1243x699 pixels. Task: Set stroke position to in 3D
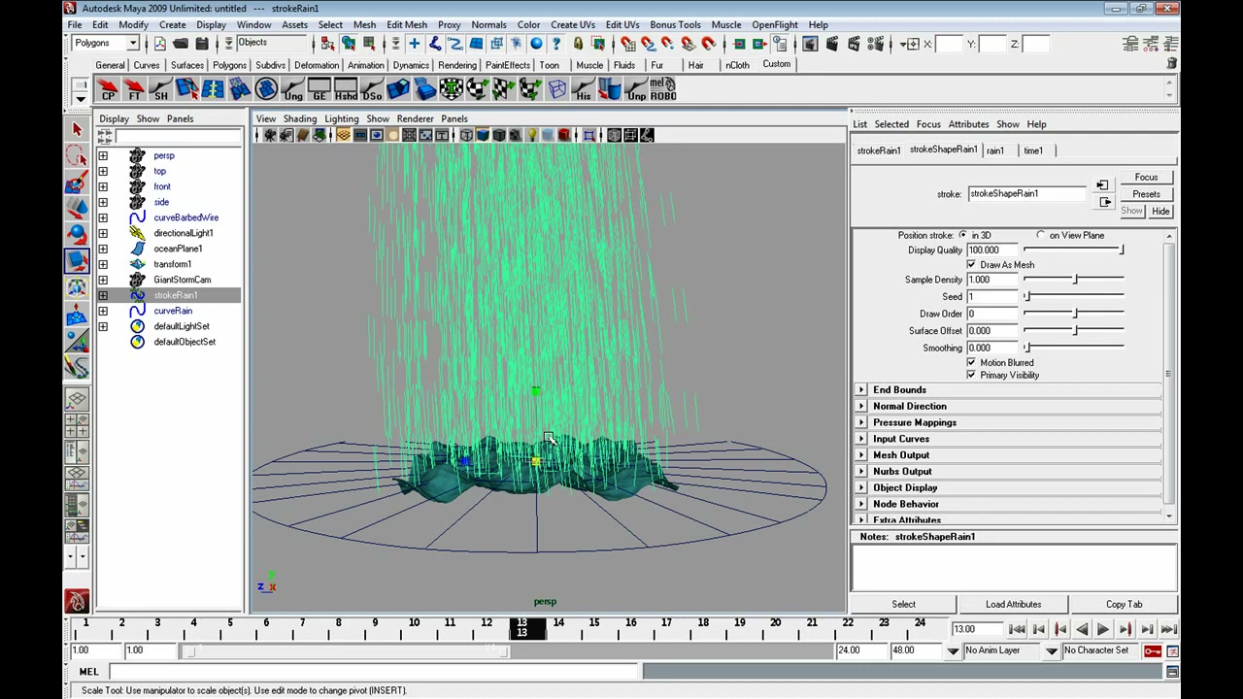coord(962,235)
